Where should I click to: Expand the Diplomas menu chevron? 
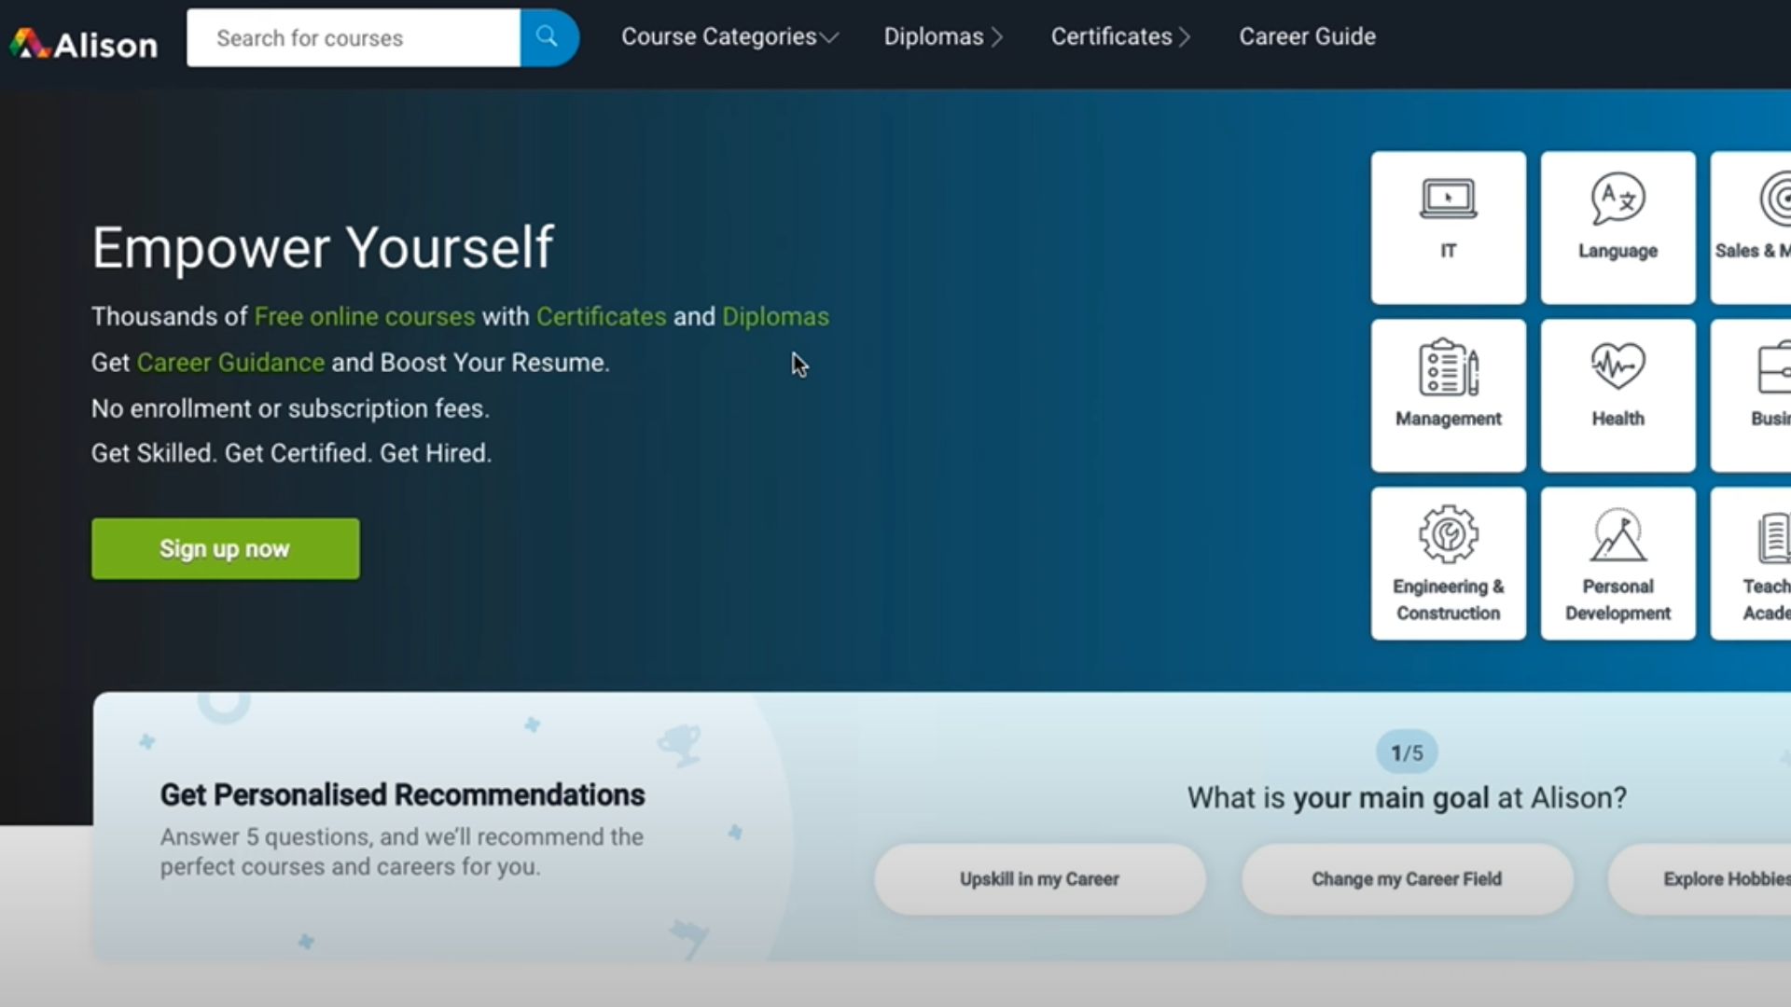pos(996,37)
